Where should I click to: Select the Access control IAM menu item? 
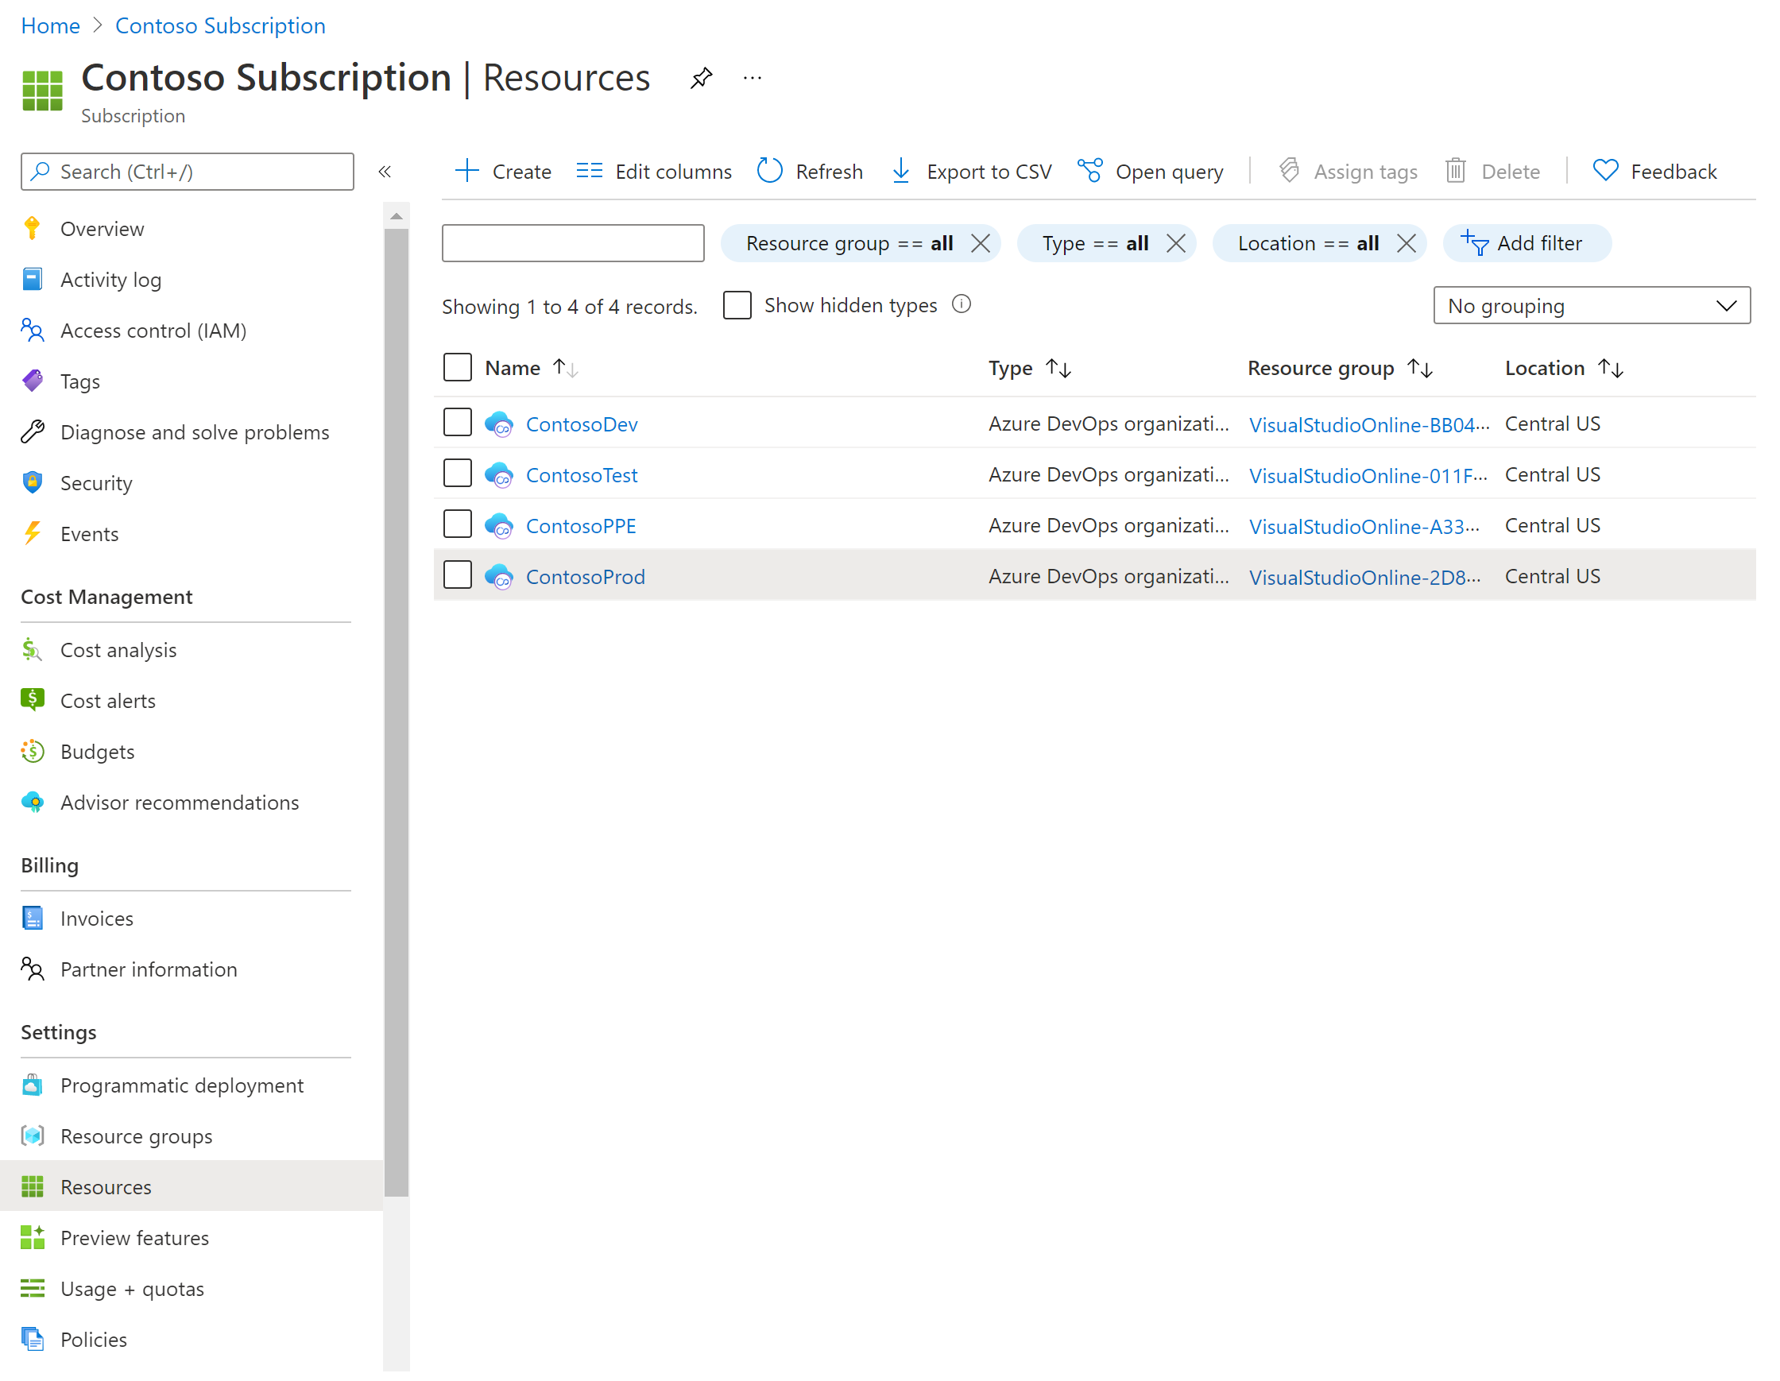[x=152, y=331]
